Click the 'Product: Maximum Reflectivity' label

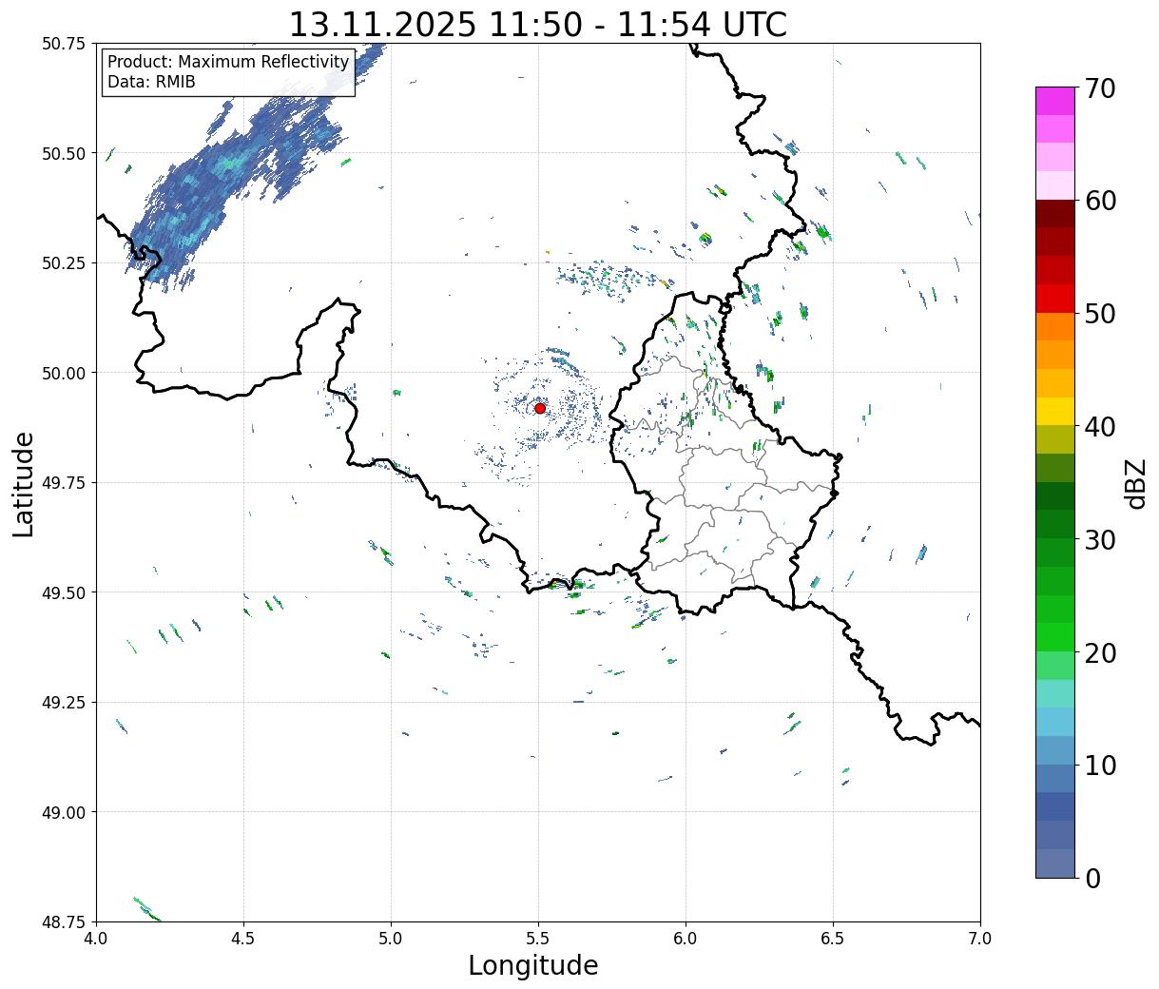(228, 62)
